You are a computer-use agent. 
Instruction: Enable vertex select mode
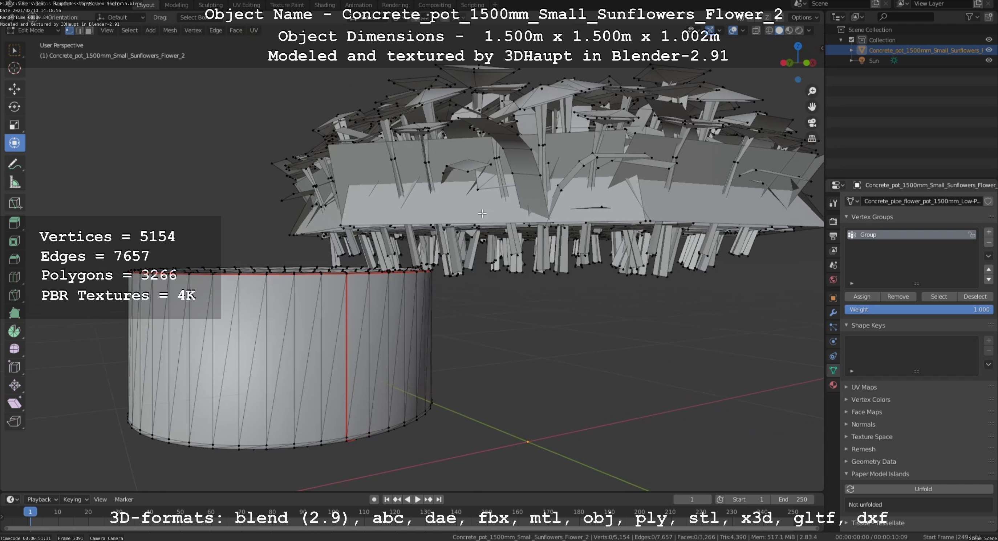[69, 30]
